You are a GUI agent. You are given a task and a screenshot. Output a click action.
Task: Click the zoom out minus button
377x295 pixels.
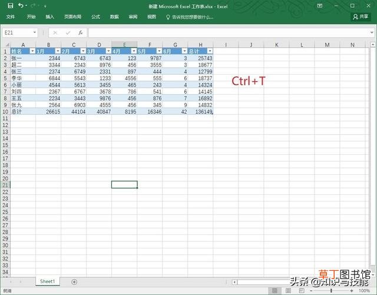click(x=311, y=291)
